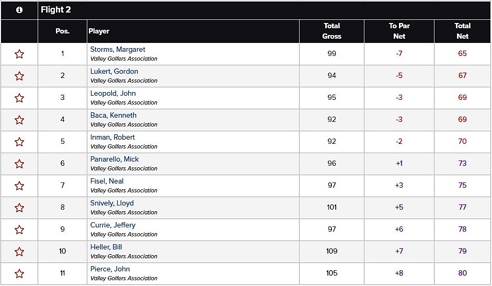This screenshot has width=492, height=286.
Task: Mark Baca, Kenneth as favorite with star
Action: click(19, 120)
